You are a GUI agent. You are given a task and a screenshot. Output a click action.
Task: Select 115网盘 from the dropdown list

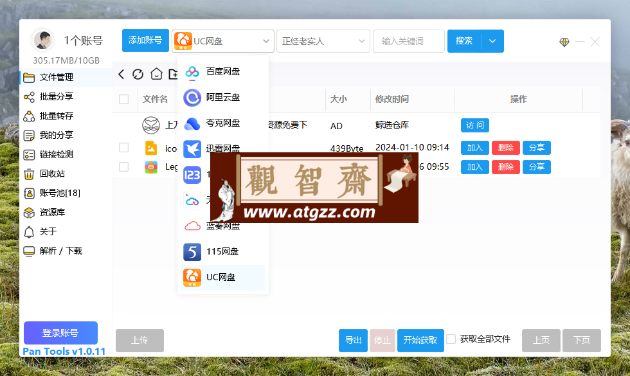point(223,251)
